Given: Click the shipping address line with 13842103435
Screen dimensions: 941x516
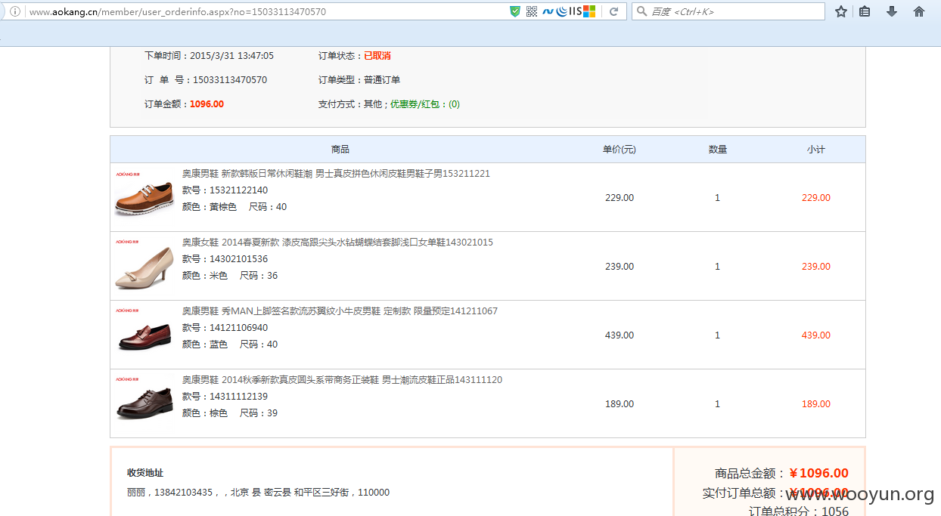Looking at the screenshot, I should point(258,493).
